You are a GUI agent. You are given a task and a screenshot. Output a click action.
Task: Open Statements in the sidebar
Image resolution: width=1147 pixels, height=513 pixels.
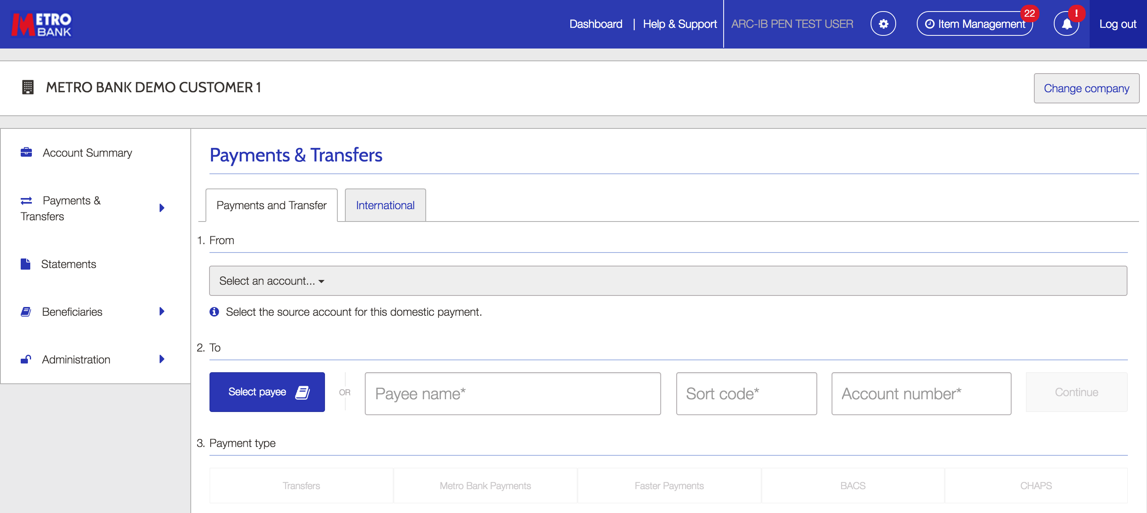pyautogui.click(x=69, y=264)
